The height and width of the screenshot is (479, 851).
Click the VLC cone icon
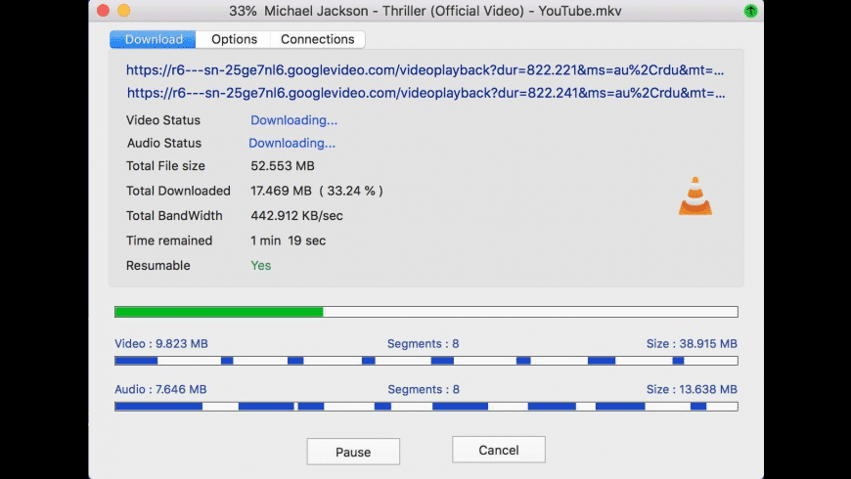click(x=695, y=196)
